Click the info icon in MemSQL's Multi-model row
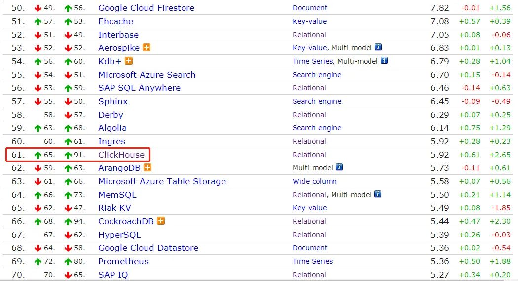 pyautogui.click(x=378, y=194)
